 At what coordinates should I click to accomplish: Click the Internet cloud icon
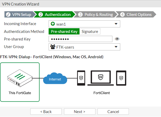point(55,78)
